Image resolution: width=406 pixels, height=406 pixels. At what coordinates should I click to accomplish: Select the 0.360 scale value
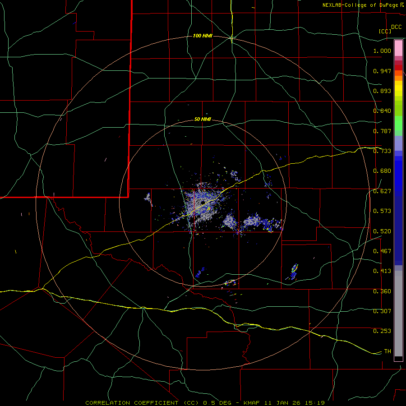pos(382,291)
